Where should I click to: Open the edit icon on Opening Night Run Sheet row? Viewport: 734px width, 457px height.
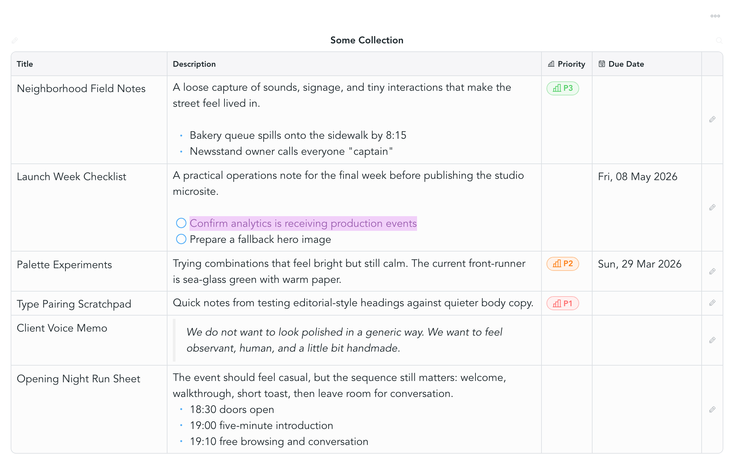[712, 409]
